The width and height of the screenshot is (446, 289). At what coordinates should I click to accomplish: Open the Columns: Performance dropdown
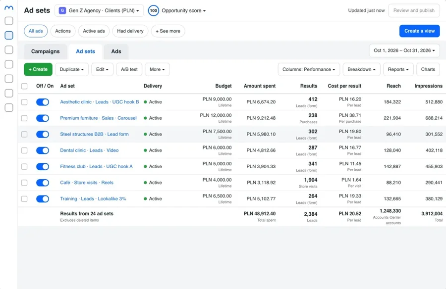coord(309,69)
